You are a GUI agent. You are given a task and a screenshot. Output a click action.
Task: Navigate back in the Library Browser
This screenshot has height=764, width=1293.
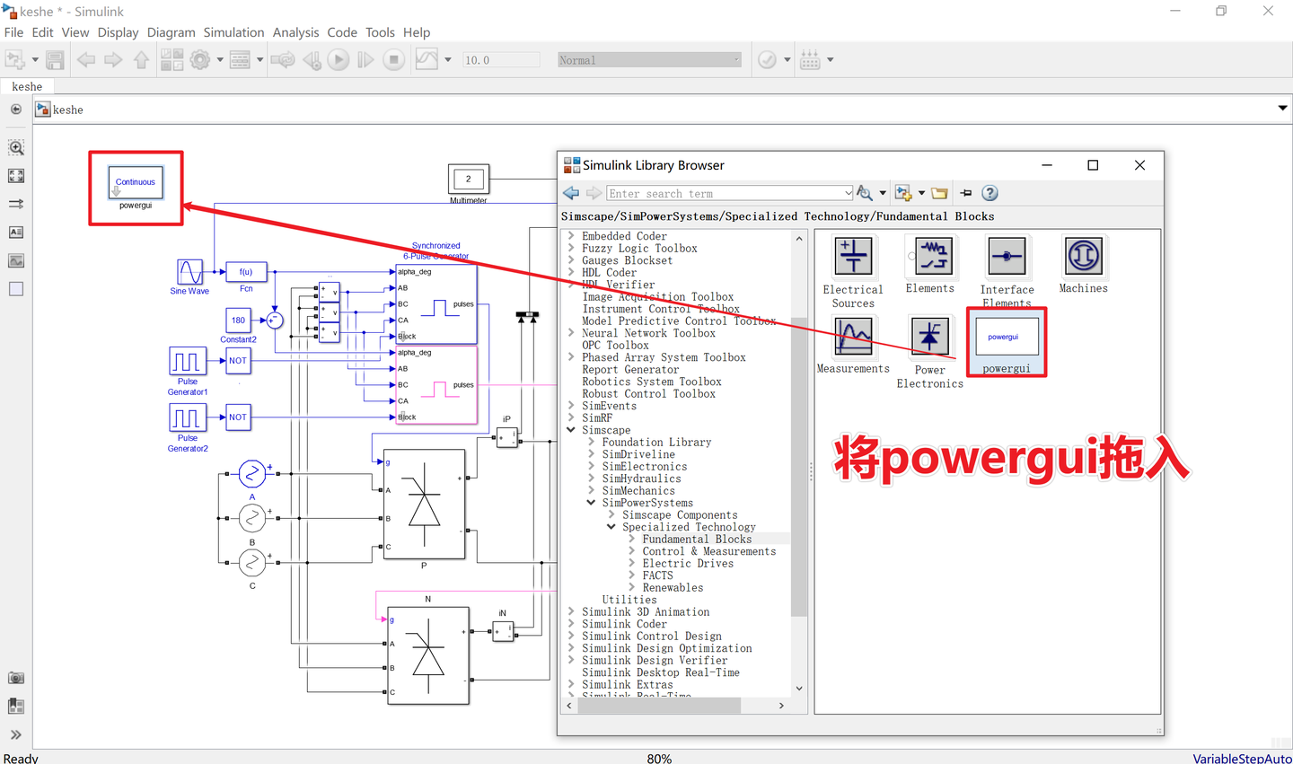570,192
